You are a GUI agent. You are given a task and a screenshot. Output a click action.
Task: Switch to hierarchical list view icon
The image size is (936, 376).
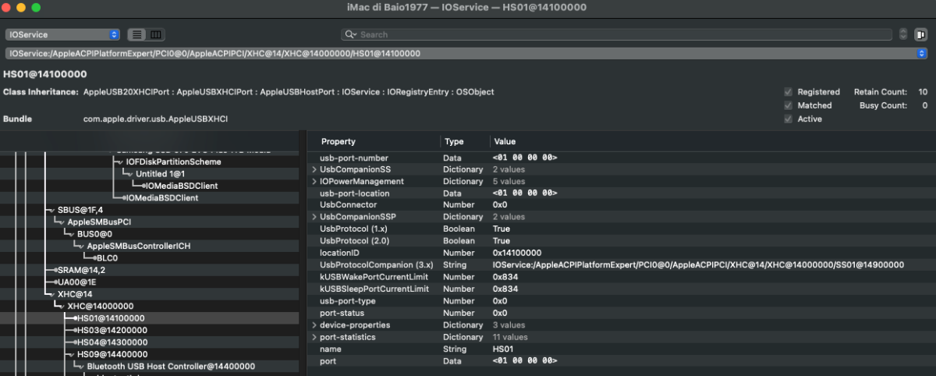click(136, 35)
